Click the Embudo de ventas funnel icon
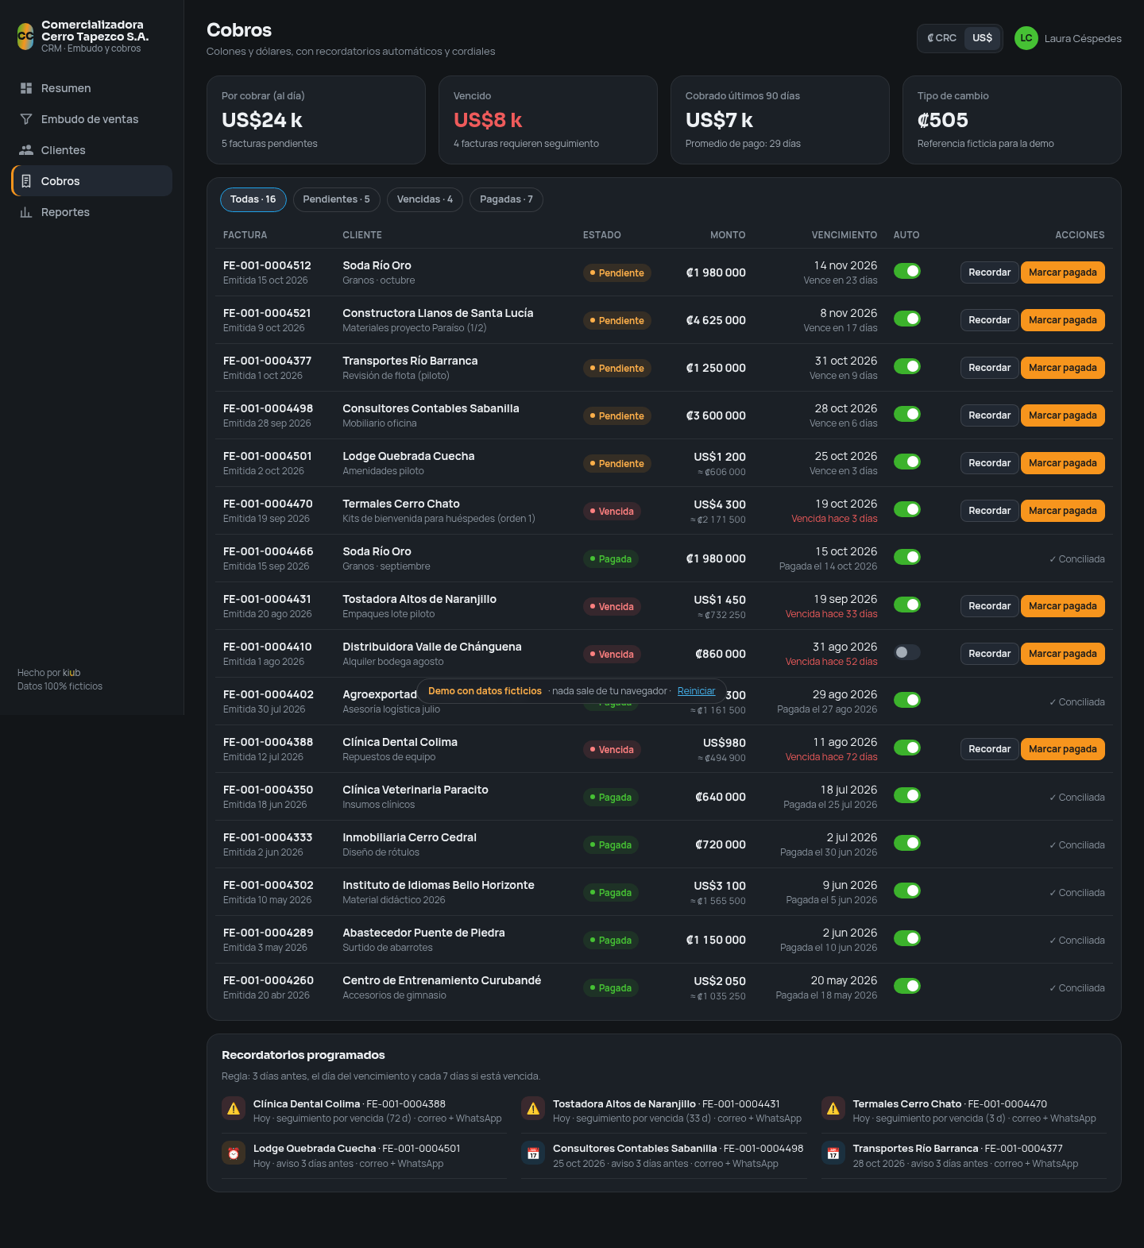Image resolution: width=1144 pixels, height=1248 pixels. point(26,119)
